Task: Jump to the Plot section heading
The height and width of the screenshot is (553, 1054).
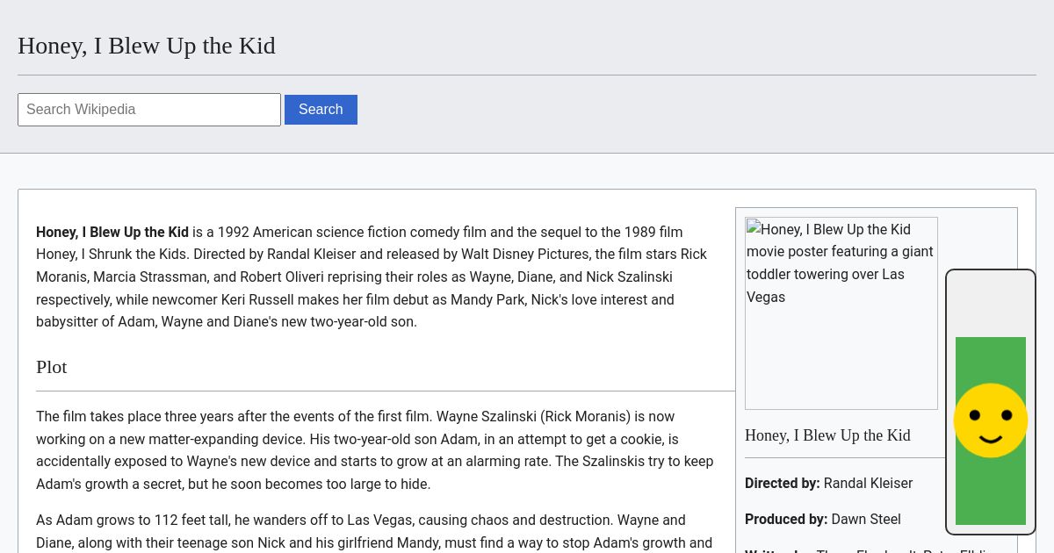Action: 52,367
